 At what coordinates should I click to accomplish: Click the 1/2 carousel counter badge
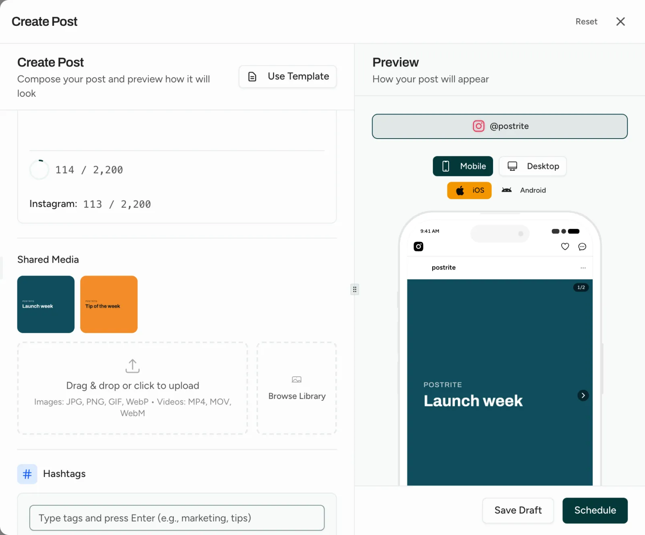(581, 288)
